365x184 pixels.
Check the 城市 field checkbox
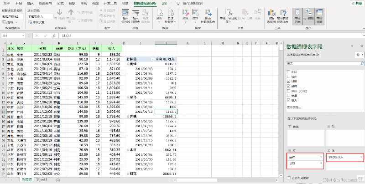(x=289, y=77)
